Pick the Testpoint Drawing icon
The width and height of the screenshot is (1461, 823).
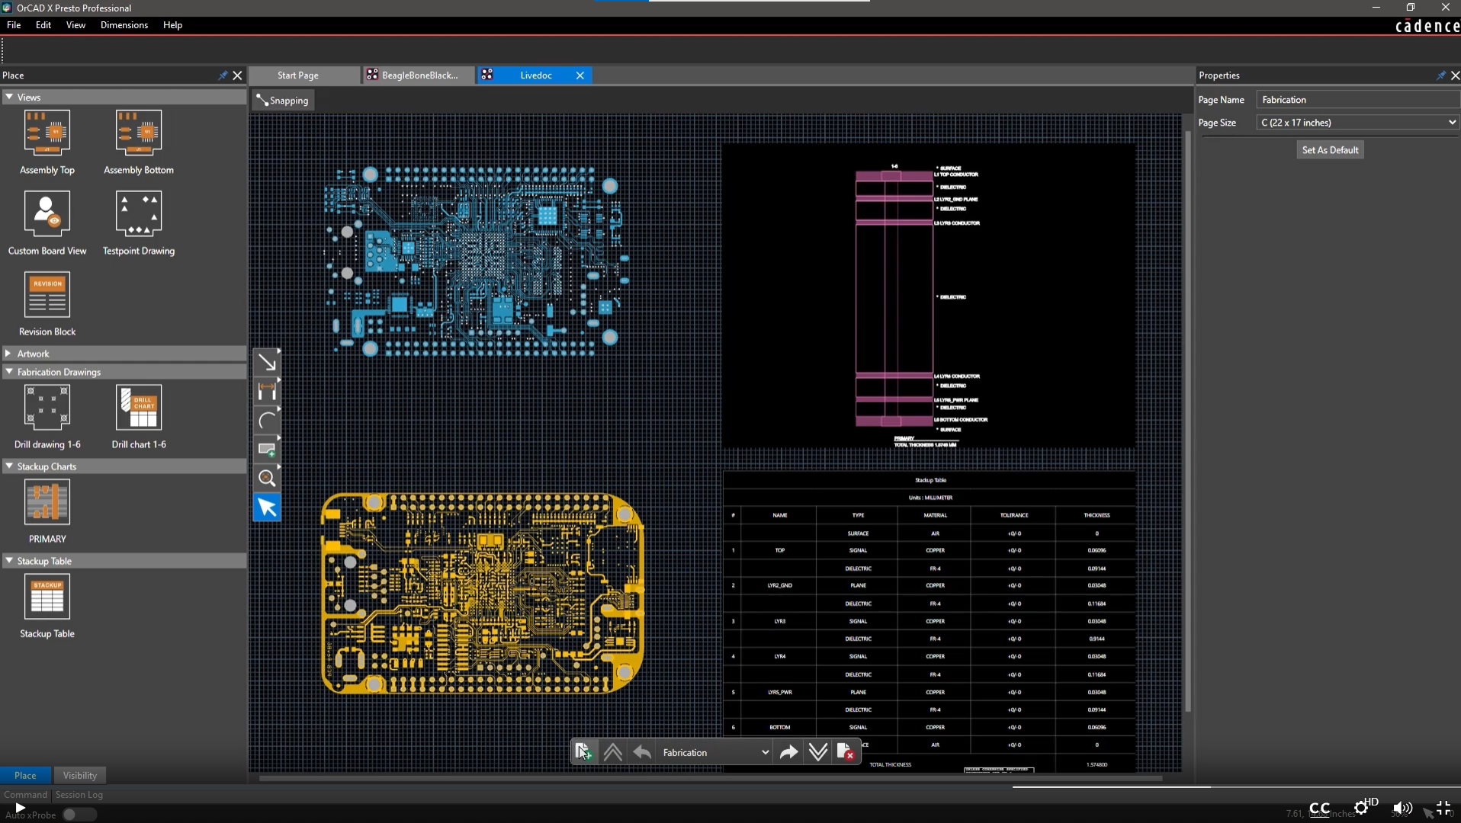pos(139,213)
